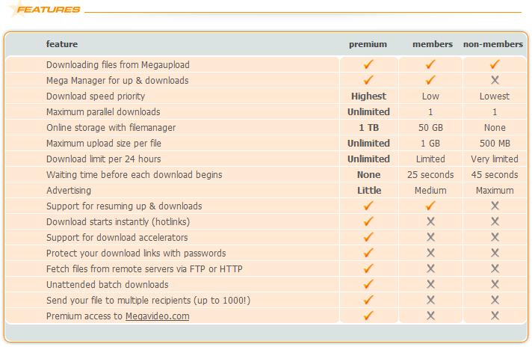The image size is (532, 347).
Task: Click members X for password-protected links row
Action: tap(430, 253)
